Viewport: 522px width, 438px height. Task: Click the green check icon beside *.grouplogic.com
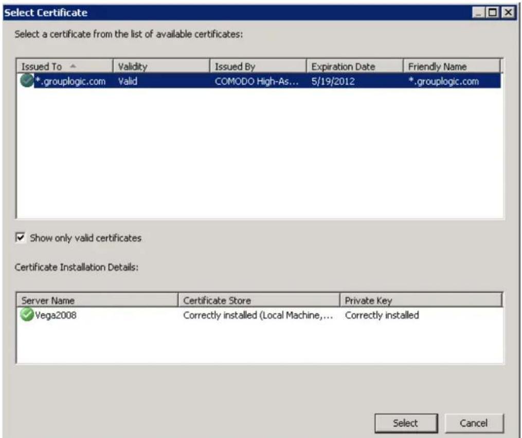(27, 81)
